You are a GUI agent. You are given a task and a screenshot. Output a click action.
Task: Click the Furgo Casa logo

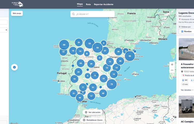(x=17, y=4)
